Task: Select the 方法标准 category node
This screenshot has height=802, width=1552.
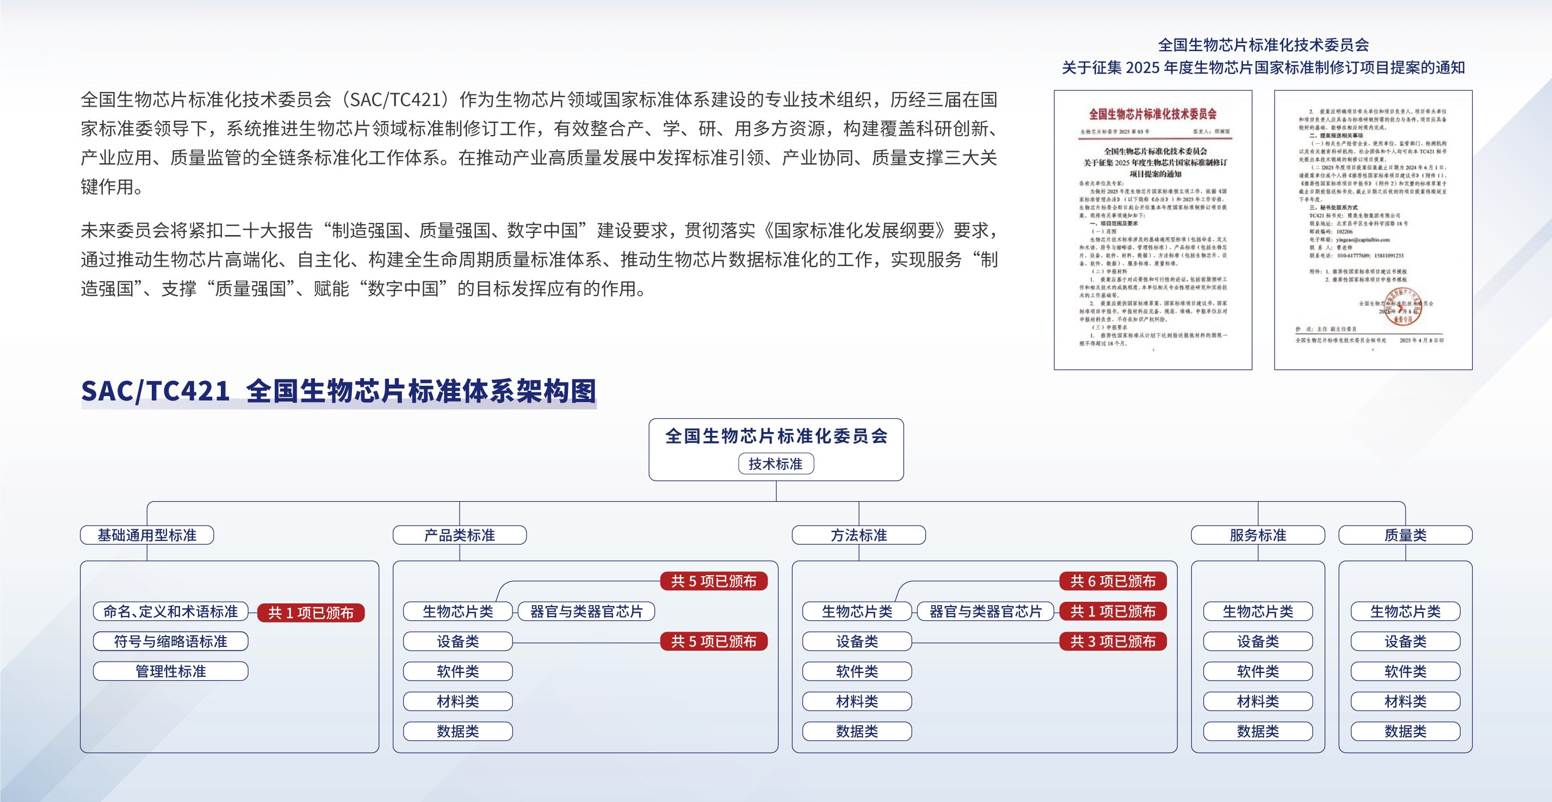Action: (x=858, y=535)
